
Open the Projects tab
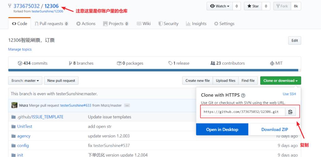click(x=116, y=23)
